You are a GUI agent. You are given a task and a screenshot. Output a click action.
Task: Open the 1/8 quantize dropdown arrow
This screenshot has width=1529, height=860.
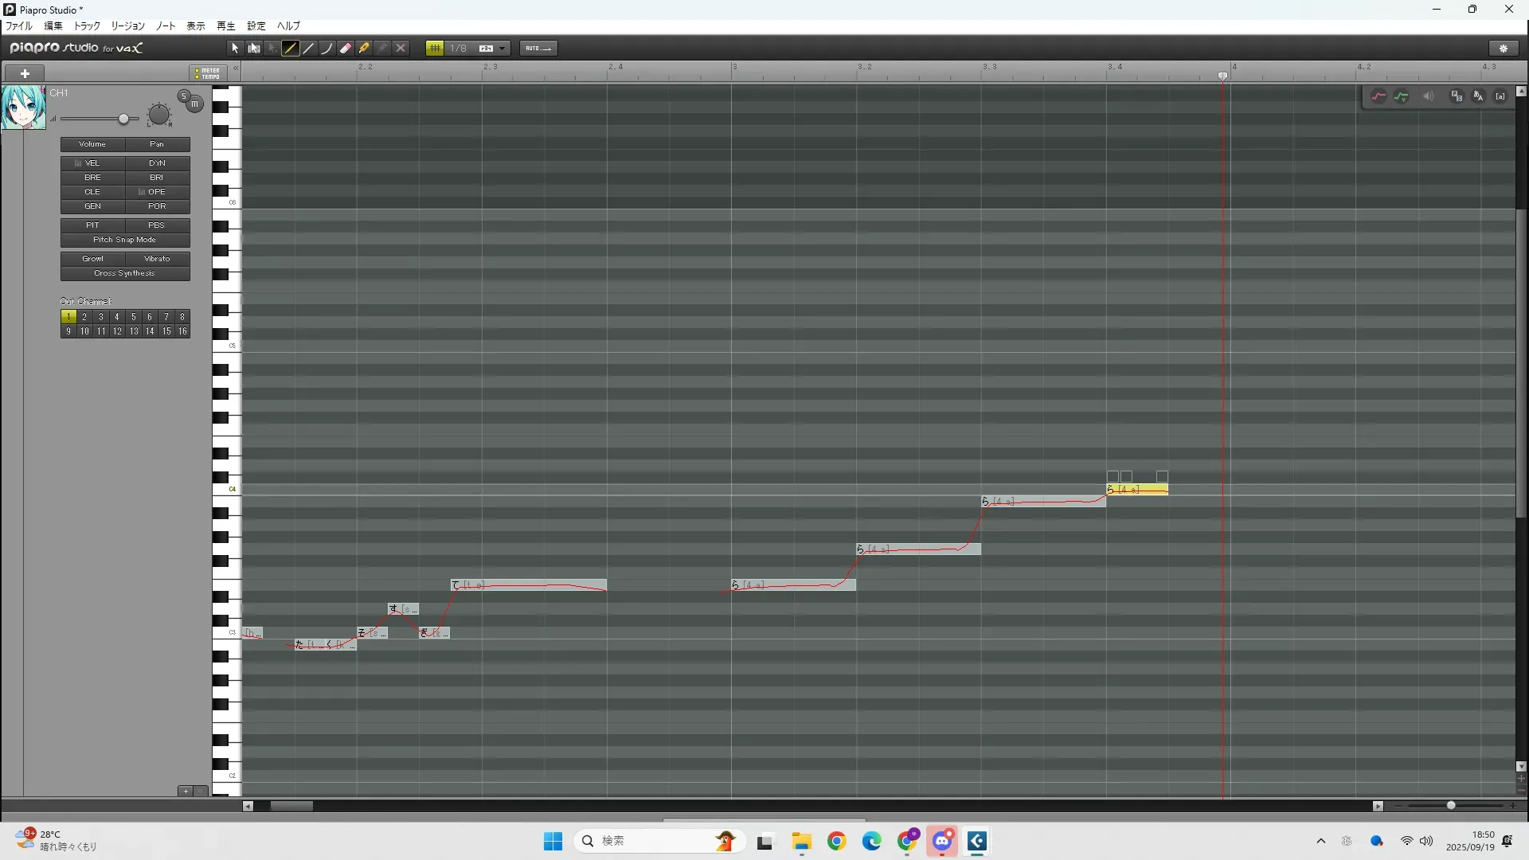tap(502, 49)
